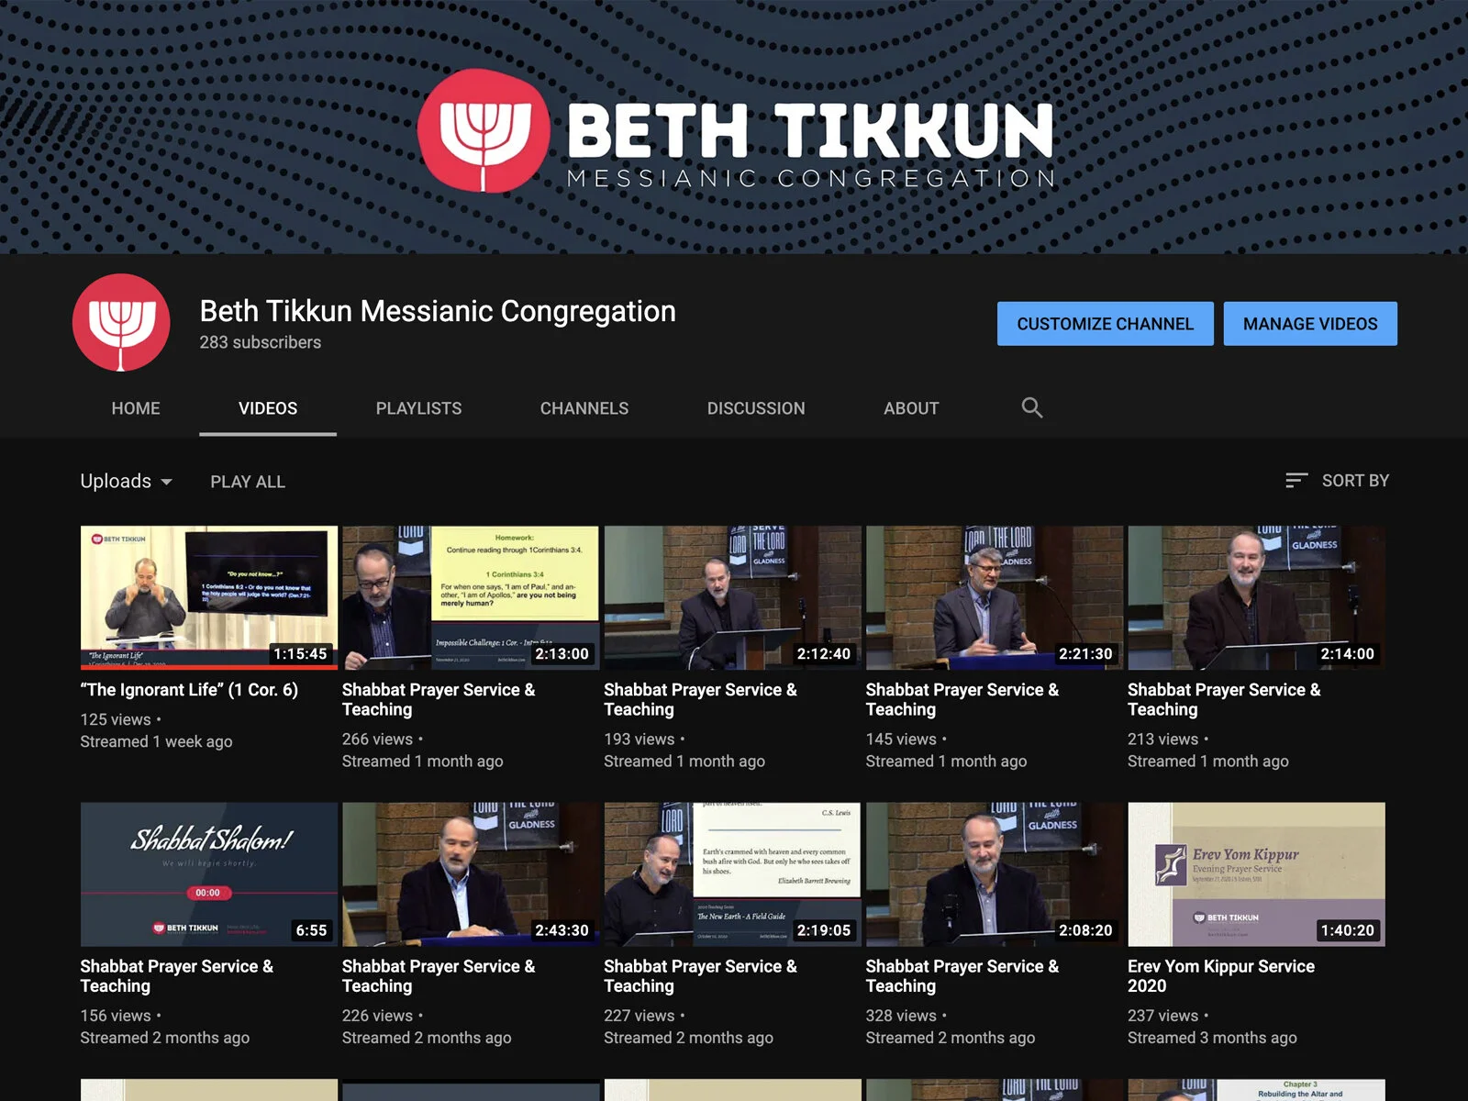Open the 2:43:30 Shabbat service thumbnail
This screenshot has height=1101, width=1468.
tap(471, 874)
